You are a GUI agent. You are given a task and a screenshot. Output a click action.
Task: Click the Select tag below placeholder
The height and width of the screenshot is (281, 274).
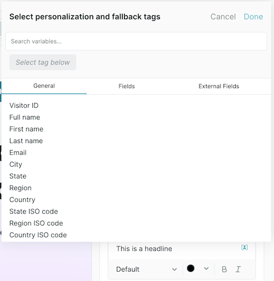click(x=43, y=62)
